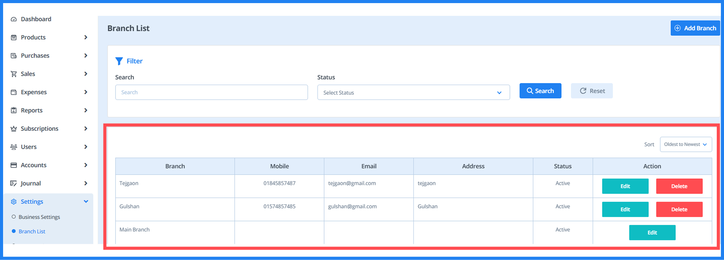The image size is (724, 260).
Task: Click the Settings gear icon
Action: coord(14,202)
